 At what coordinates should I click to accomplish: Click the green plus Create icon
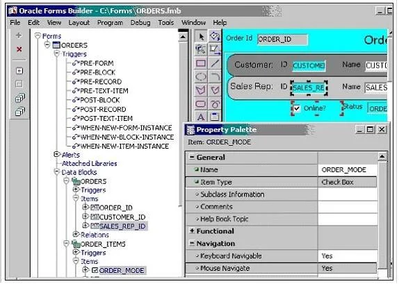click(19, 35)
